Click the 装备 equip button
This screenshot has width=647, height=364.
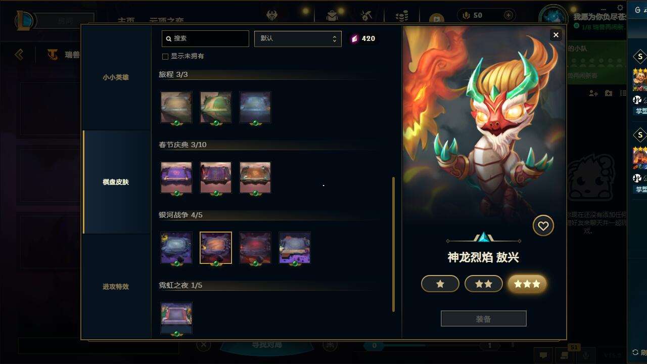(484, 319)
